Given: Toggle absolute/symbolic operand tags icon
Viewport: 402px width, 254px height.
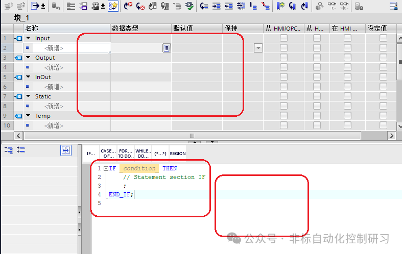Looking at the screenshot, I should coord(83,6).
